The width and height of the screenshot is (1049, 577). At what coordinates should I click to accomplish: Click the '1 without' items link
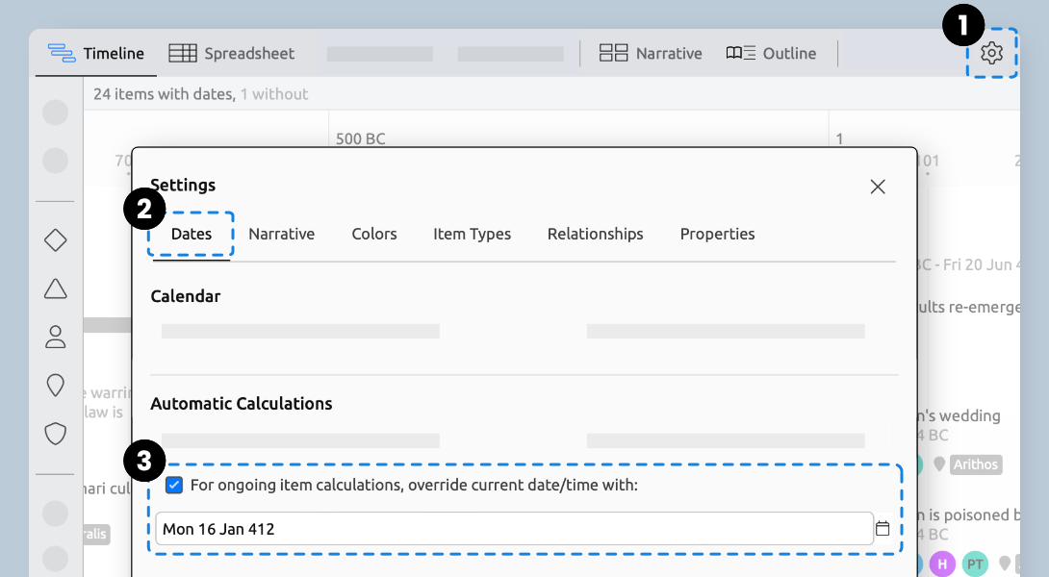tap(274, 94)
